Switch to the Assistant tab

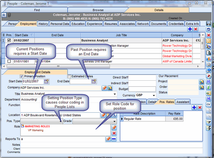tap(183, 102)
